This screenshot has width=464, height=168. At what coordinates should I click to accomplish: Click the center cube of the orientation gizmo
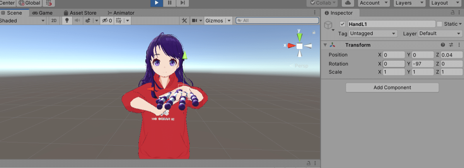(x=299, y=46)
